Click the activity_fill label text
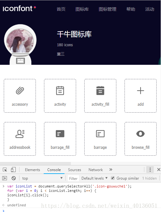 [x=100, y=104]
